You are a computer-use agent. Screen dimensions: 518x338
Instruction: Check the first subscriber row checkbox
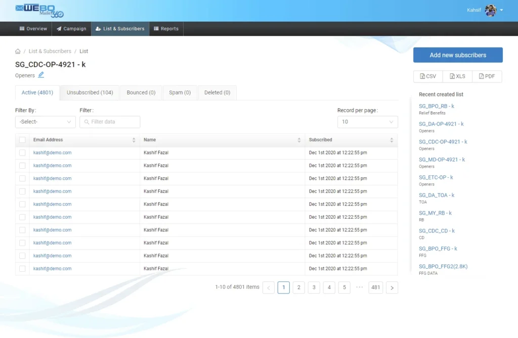(22, 153)
